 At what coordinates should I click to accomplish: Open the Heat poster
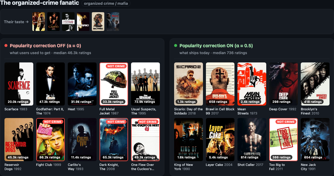pos(82,84)
